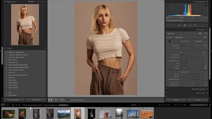This screenshot has width=212, height=119.
Task: Apply Авто tone adjustment
Action: (204, 52)
